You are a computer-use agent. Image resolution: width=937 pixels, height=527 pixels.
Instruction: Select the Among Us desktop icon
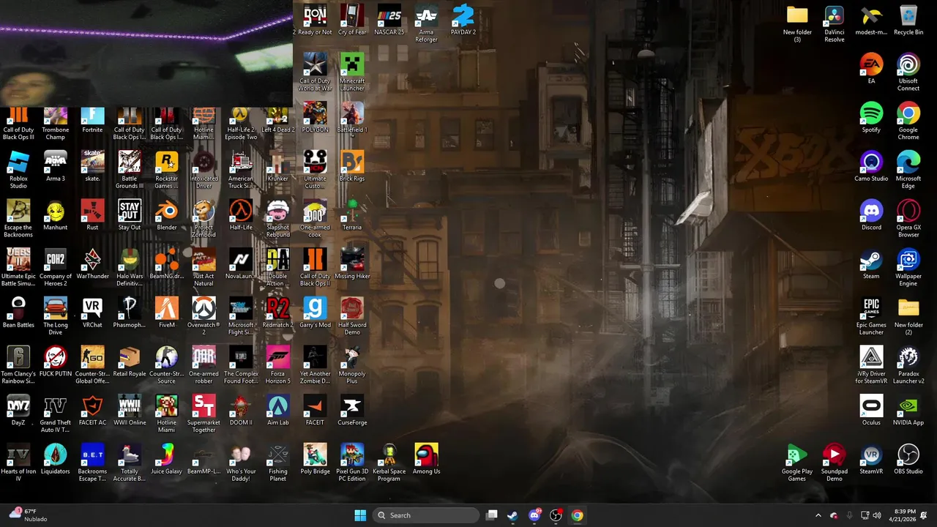(x=426, y=459)
